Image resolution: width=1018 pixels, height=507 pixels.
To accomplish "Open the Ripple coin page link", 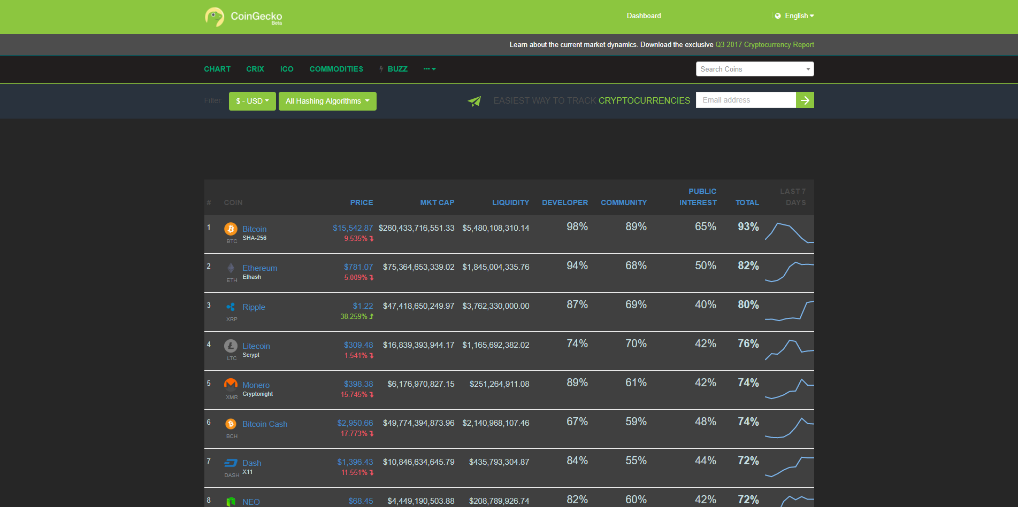I will pos(254,307).
